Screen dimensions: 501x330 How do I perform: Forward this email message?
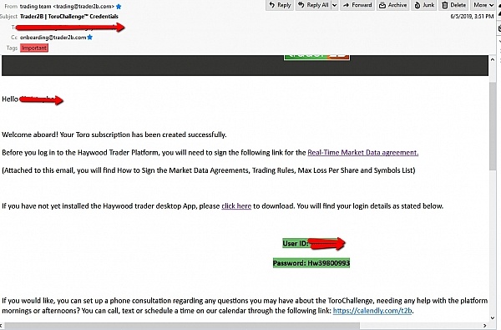[x=357, y=5]
